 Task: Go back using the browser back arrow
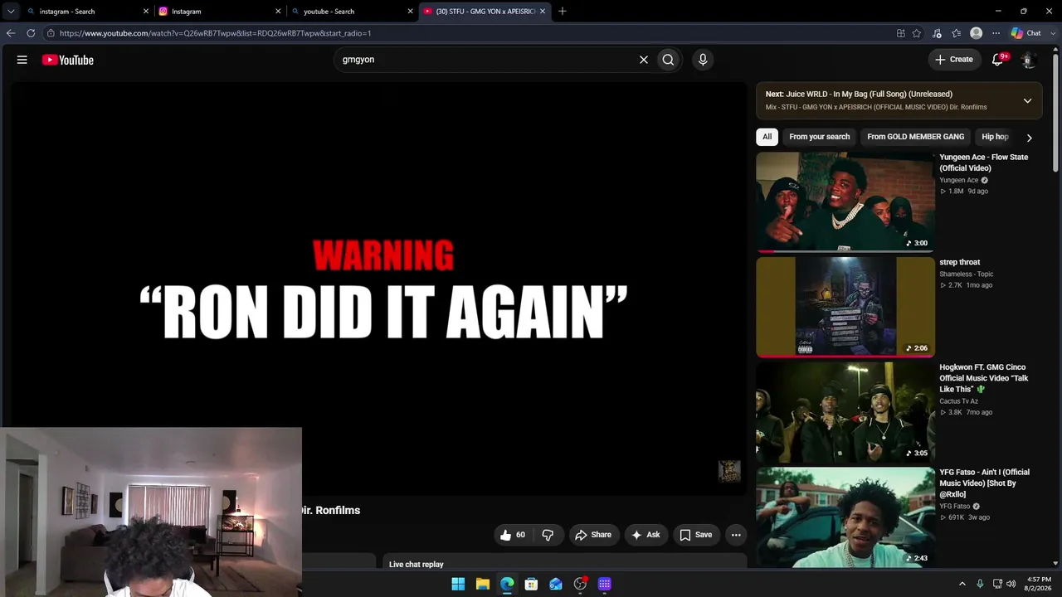11,33
